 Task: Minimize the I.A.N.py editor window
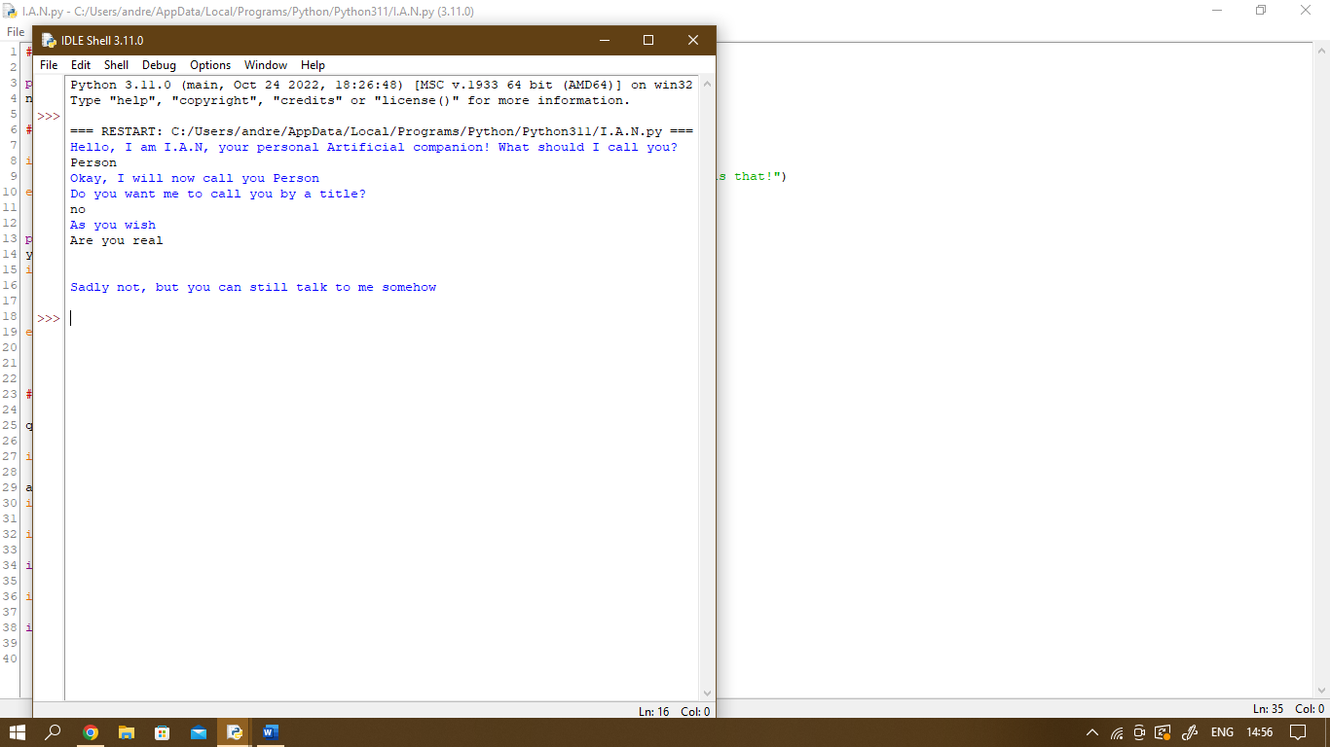click(x=1217, y=10)
